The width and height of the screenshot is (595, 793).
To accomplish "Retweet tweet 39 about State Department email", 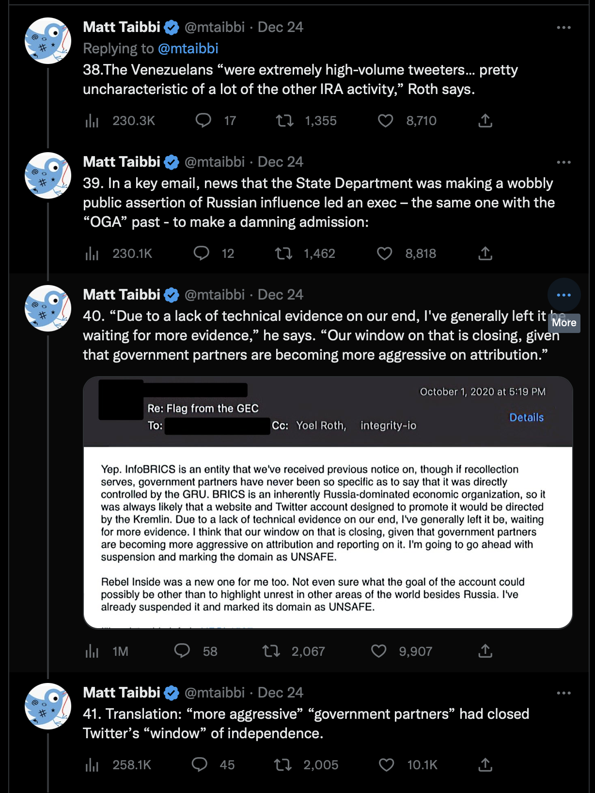I will pyautogui.click(x=284, y=253).
